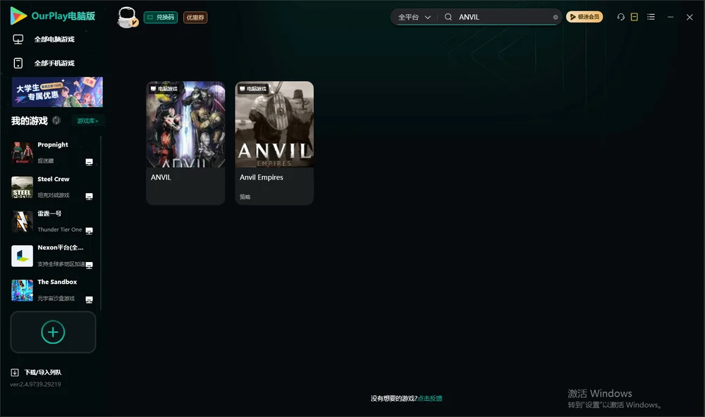Click the yellow mini-window mode icon
Screen dimensions: 705x417
click(x=634, y=17)
